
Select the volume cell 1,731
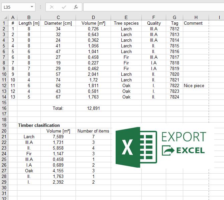click(58, 142)
